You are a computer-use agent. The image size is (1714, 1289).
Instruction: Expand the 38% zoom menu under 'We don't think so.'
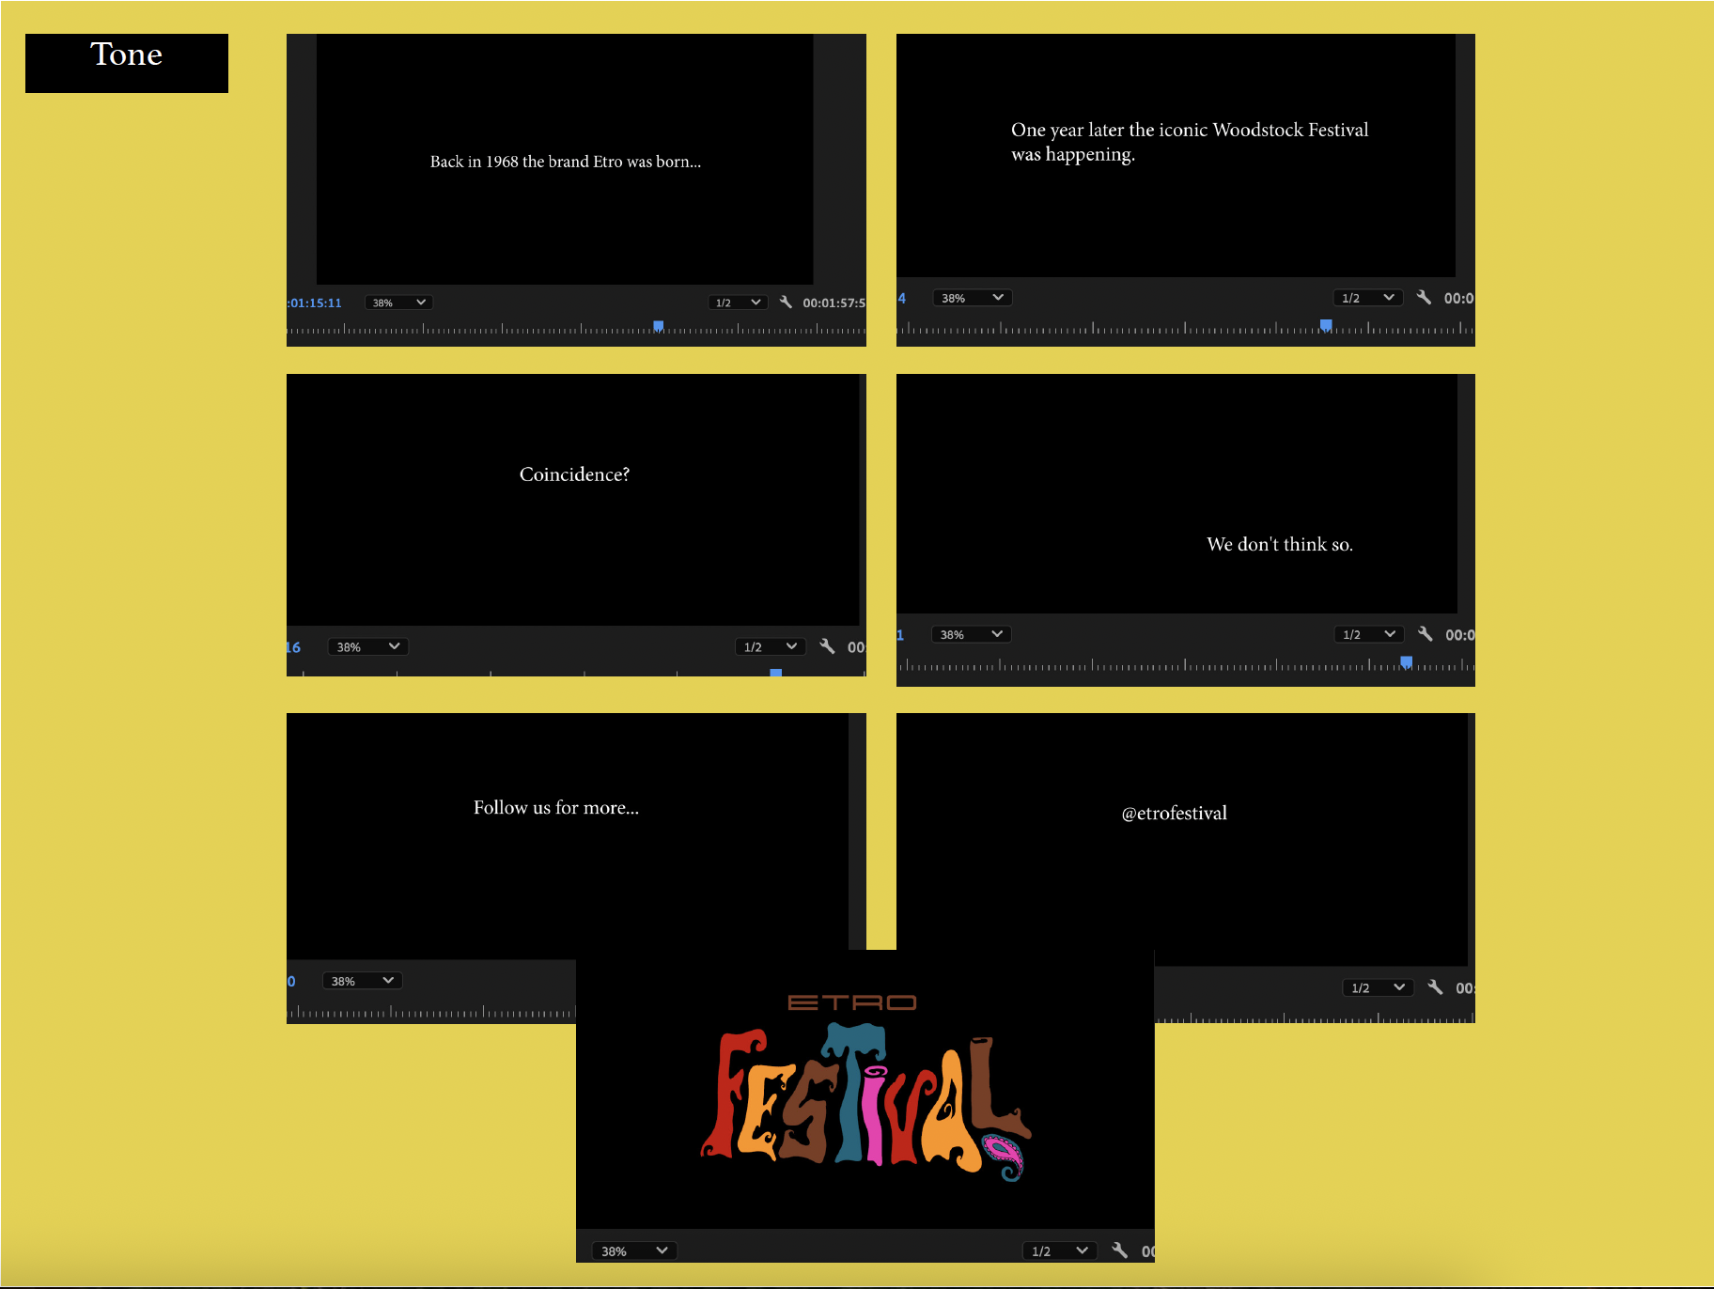(971, 634)
